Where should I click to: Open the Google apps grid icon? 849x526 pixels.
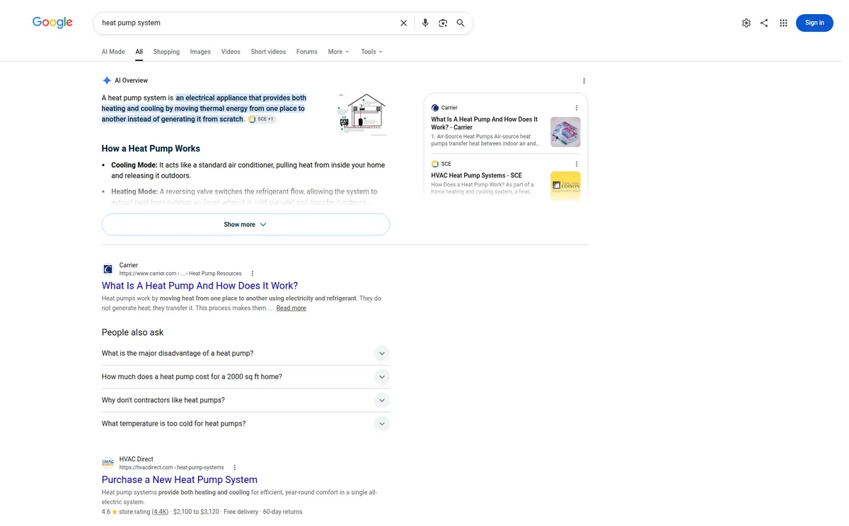[x=783, y=23]
